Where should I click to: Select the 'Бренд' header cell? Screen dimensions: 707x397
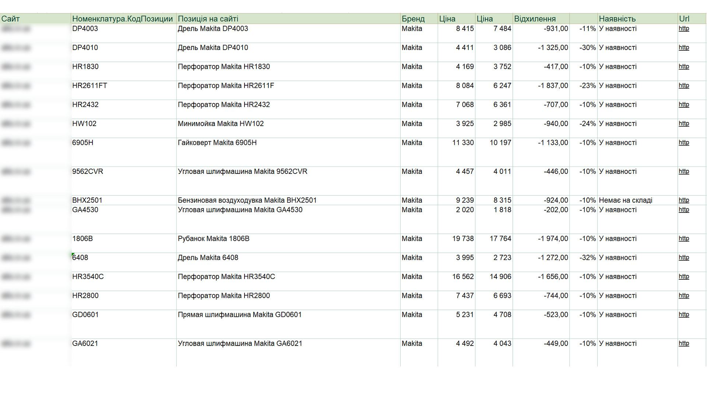413,19
